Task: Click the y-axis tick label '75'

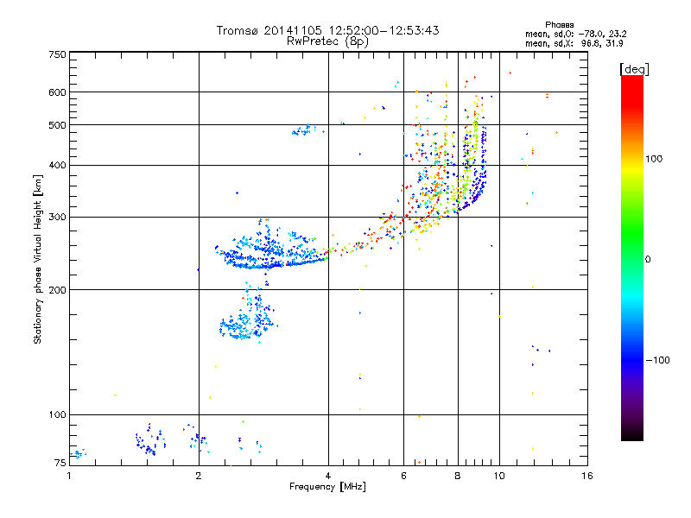Action: [x=60, y=463]
